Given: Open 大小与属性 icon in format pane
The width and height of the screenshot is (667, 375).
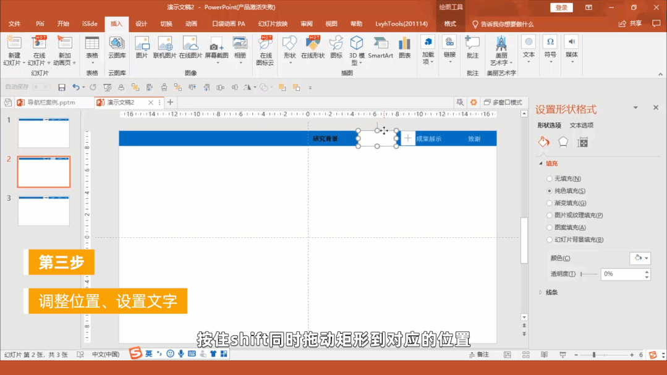Looking at the screenshot, I should click(x=582, y=142).
